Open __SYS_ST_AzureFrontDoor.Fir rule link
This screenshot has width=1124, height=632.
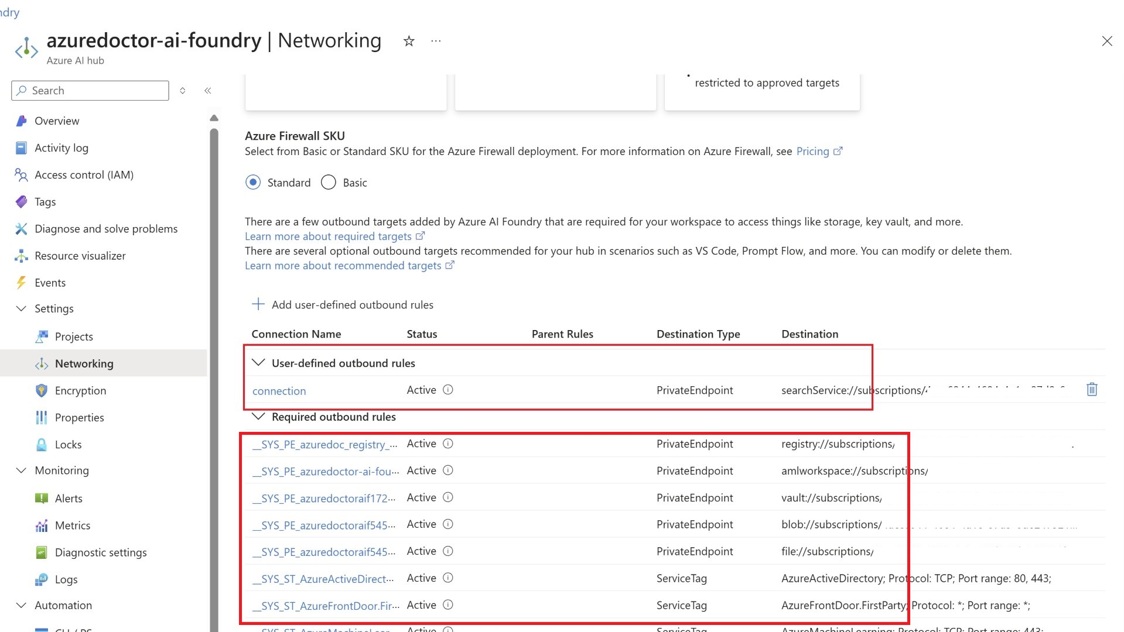326,606
